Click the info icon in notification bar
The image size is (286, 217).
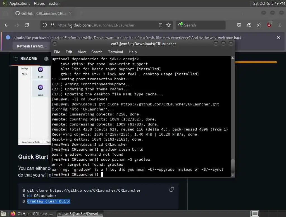8,37
